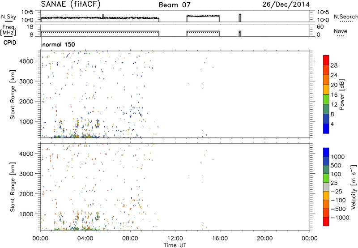
Task: Click the 18 MHz frequency tick value
Action: [x=30, y=27]
